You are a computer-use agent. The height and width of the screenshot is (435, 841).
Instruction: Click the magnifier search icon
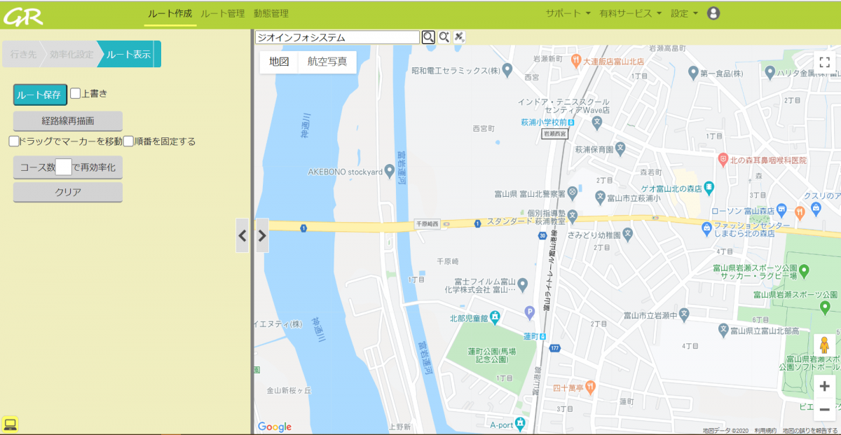tap(428, 37)
